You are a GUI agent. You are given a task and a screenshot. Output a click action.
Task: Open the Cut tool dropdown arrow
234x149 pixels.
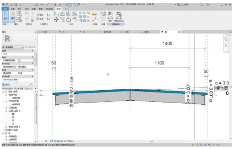coord(45,15)
